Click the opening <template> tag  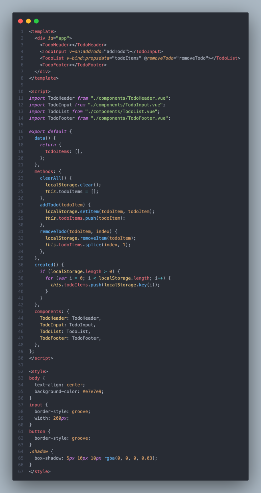point(43,31)
